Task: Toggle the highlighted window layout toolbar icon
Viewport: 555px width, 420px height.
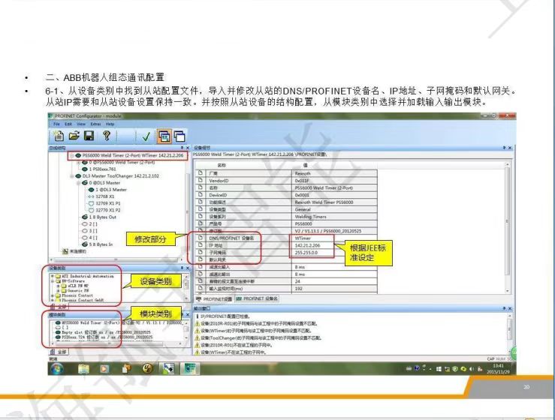Action: (x=164, y=136)
